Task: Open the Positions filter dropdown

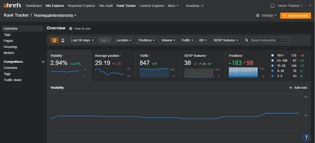Action: click(x=146, y=40)
